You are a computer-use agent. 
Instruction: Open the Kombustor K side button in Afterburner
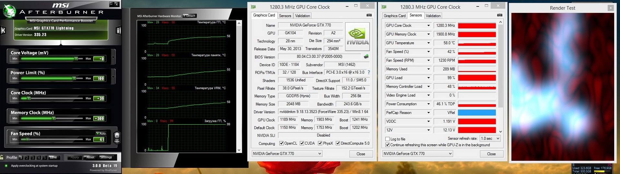pyautogui.click(x=3, y=30)
